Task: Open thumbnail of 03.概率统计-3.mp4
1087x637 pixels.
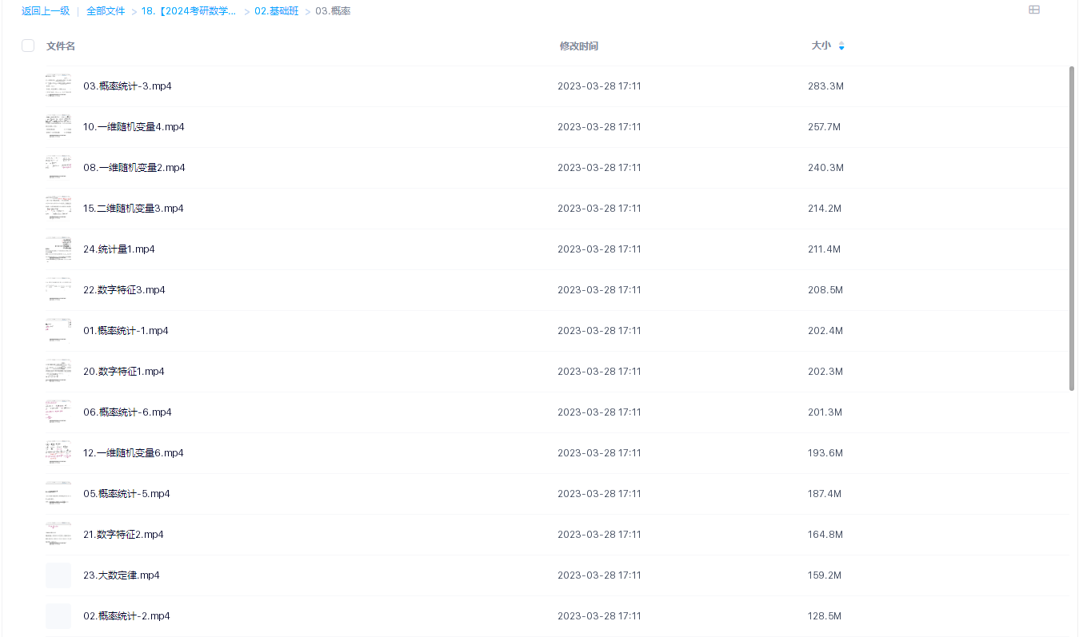Action: click(58, 86)
